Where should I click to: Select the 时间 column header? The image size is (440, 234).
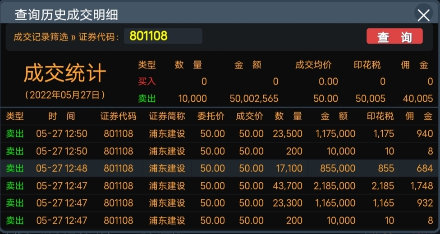[61, 116]
